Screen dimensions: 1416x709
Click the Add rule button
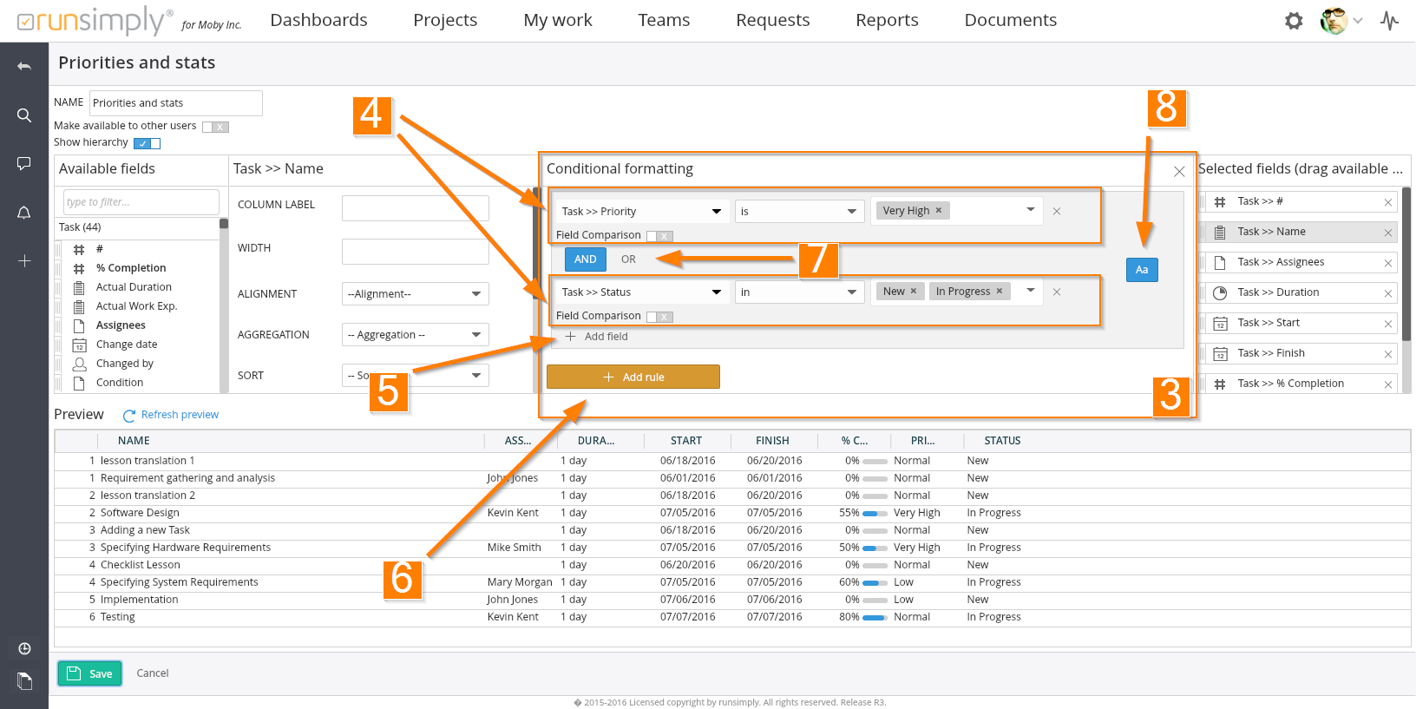pos(633,377)
